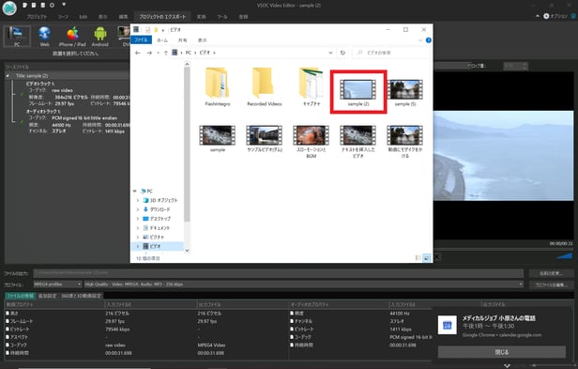578x369 pixels.
Task: Select sample (2) video file
Action: point(358,92)
